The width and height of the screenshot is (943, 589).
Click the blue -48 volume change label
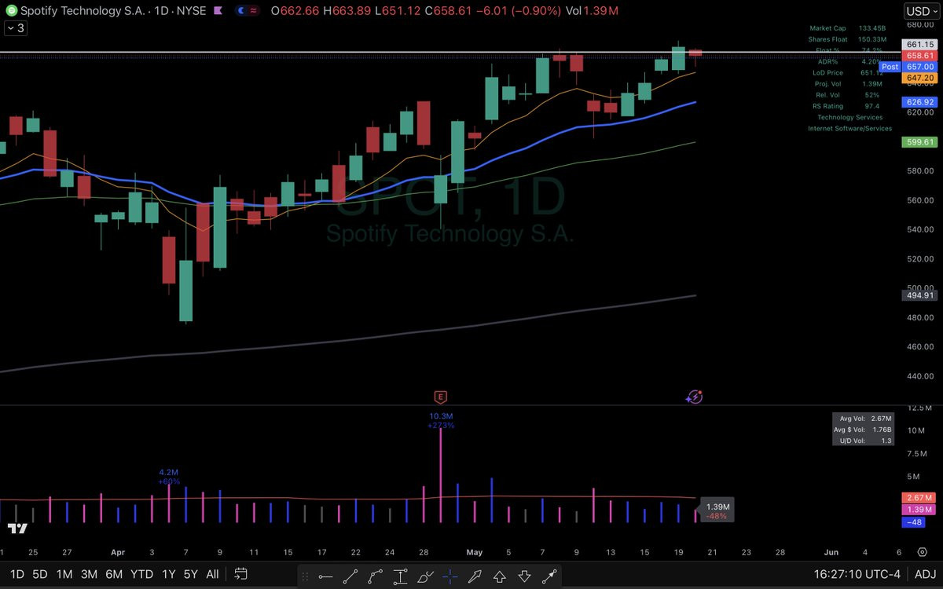pos(913,521)
